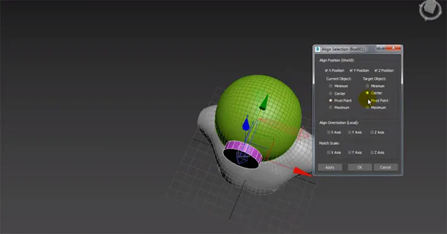The image size is (447, 234).
Task: Confirm alignment with the OK button
Action: [x=360, y=167]
